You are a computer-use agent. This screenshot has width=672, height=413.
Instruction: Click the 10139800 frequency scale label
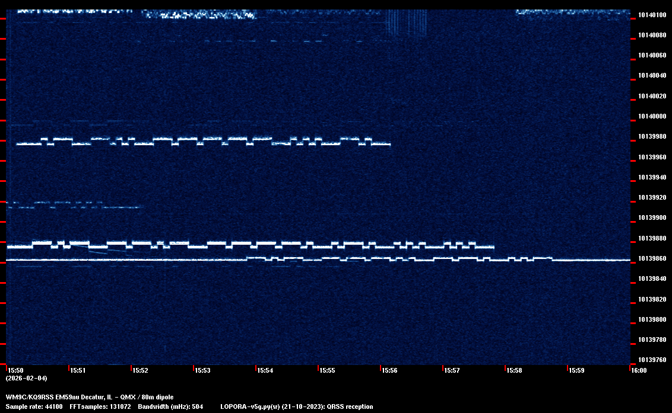(x=652, y=319)
